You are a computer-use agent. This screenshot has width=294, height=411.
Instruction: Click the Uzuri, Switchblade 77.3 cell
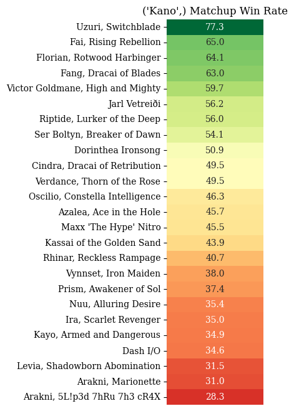coord(215,27)
